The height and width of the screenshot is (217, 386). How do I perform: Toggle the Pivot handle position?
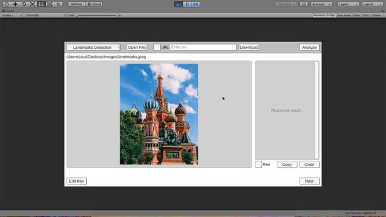77,4
